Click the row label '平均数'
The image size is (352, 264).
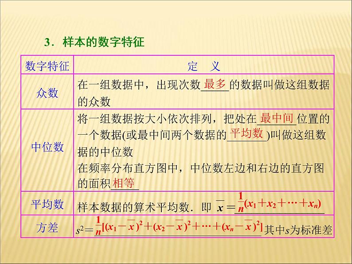47,204
